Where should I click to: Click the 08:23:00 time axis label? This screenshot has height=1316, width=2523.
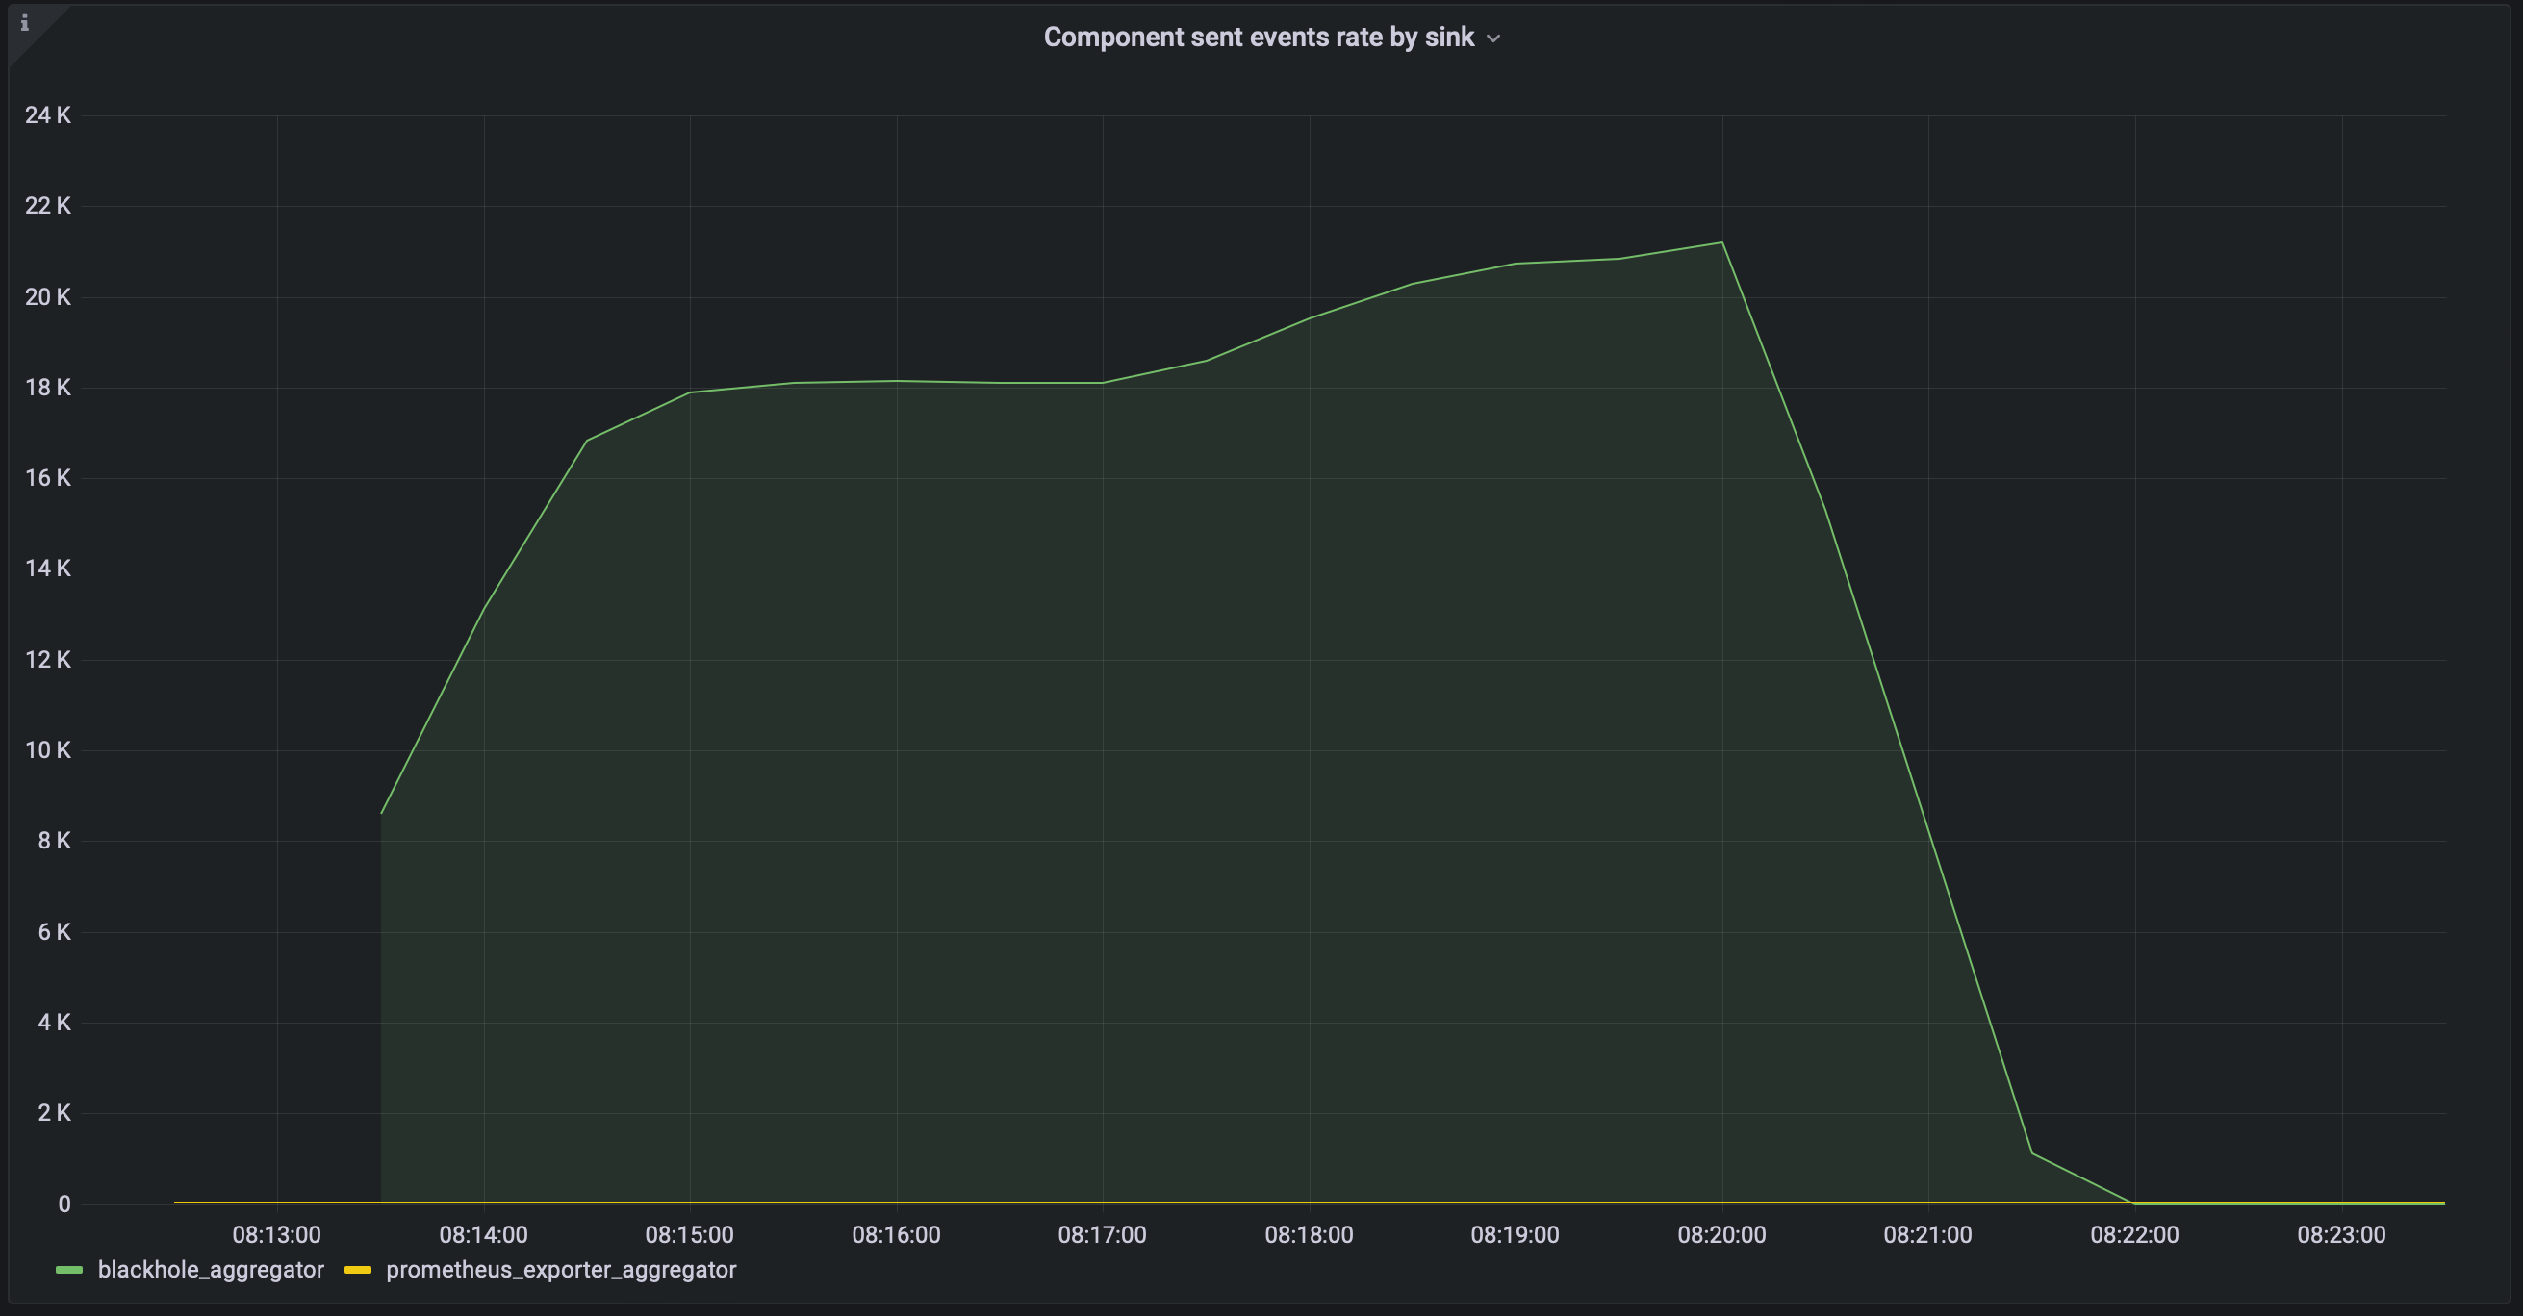(x=2344, y=1235)
